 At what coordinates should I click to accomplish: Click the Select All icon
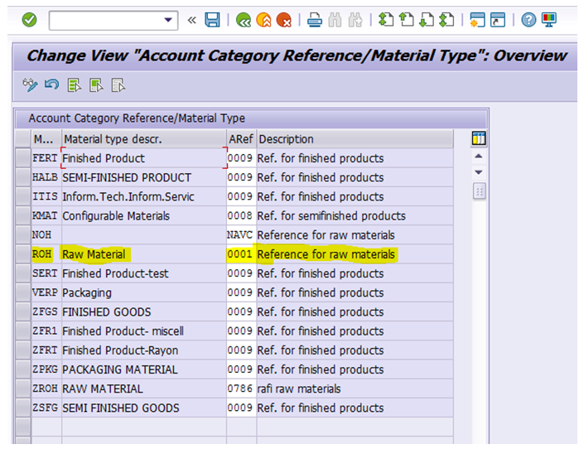coord(75,85)
